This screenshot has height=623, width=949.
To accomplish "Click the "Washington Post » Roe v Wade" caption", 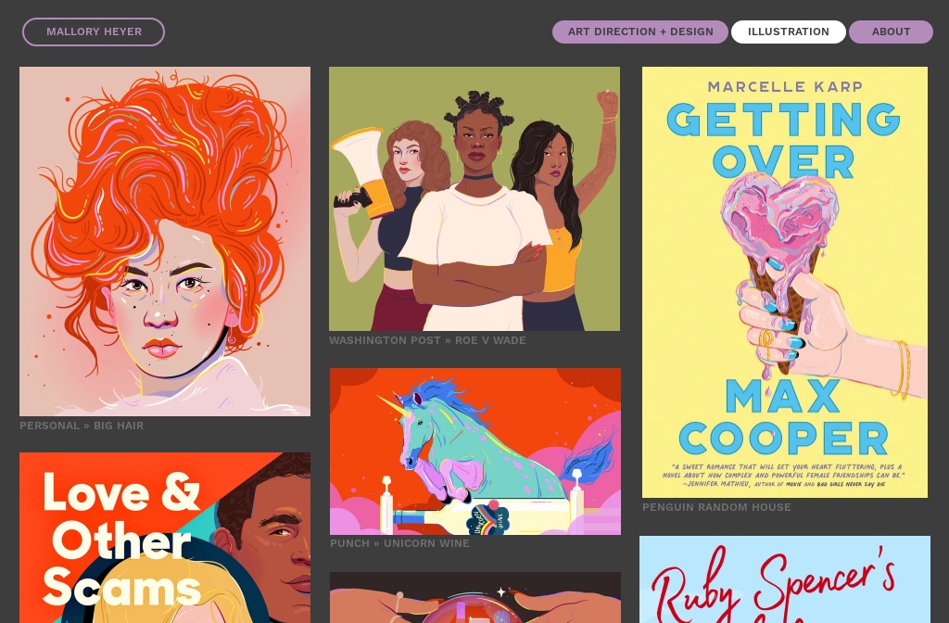I will click(x=427, y=340).
